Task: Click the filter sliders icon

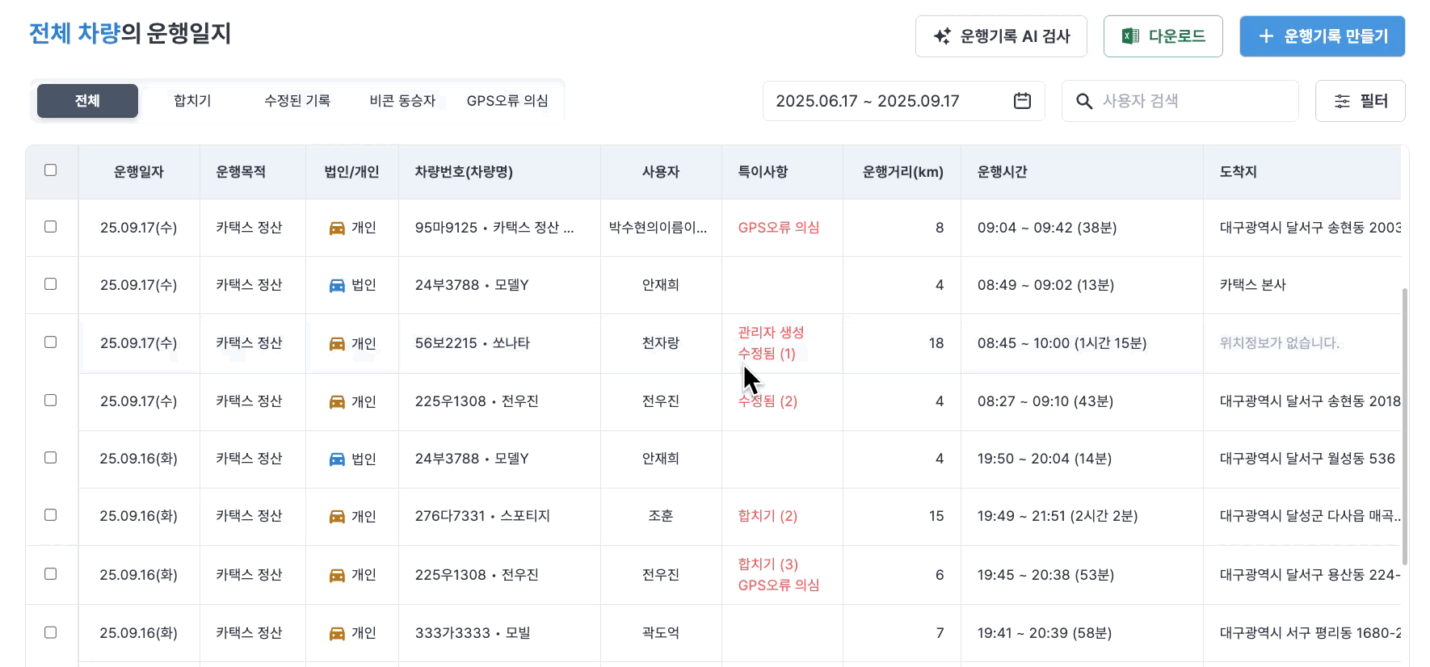Action: (x=1342, y=101)
